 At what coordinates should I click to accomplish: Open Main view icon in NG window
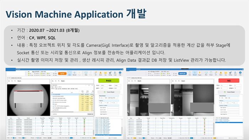(206, 73)
